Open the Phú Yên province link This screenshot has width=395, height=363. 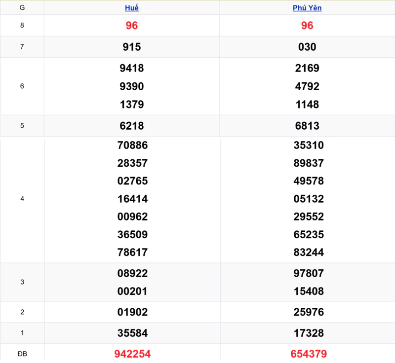[307, 8]
